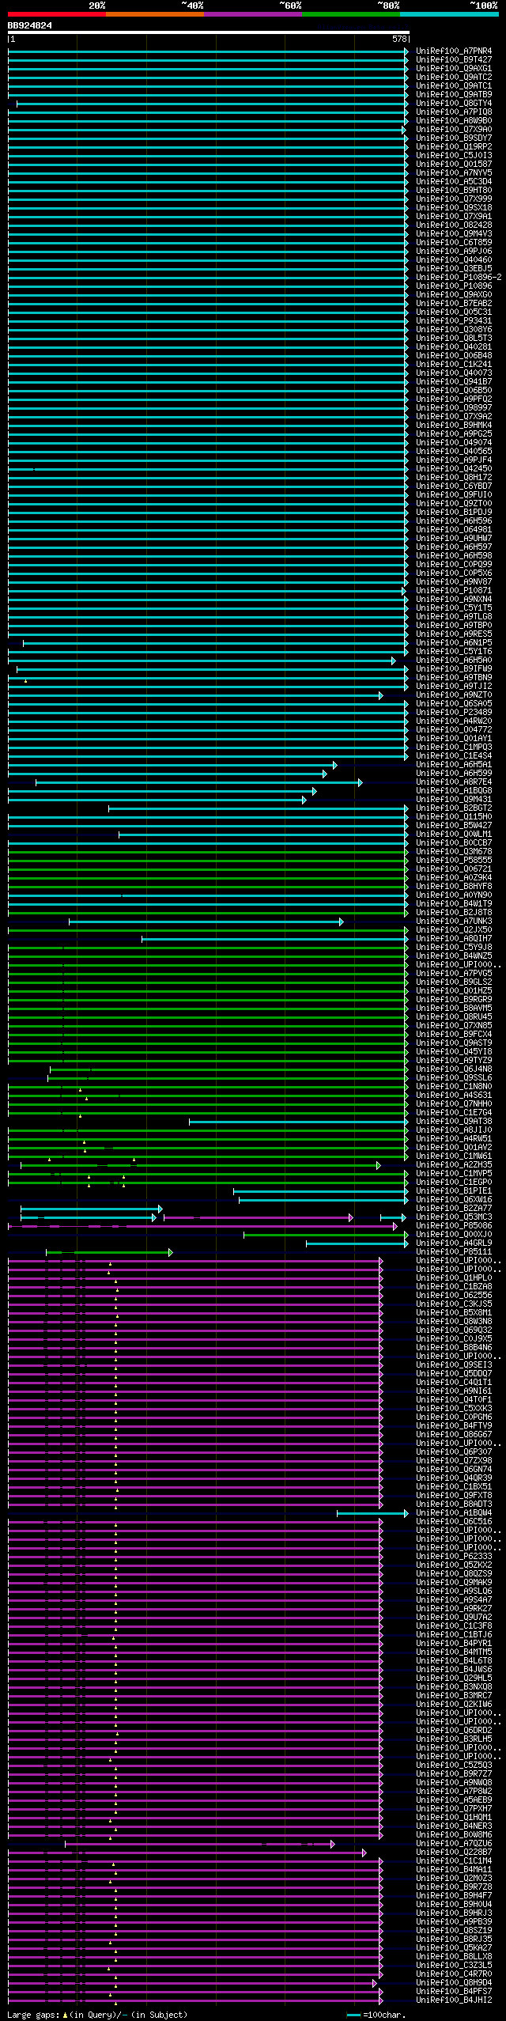Select the UniRef100_Q05C31 entry

click(454, 312)
